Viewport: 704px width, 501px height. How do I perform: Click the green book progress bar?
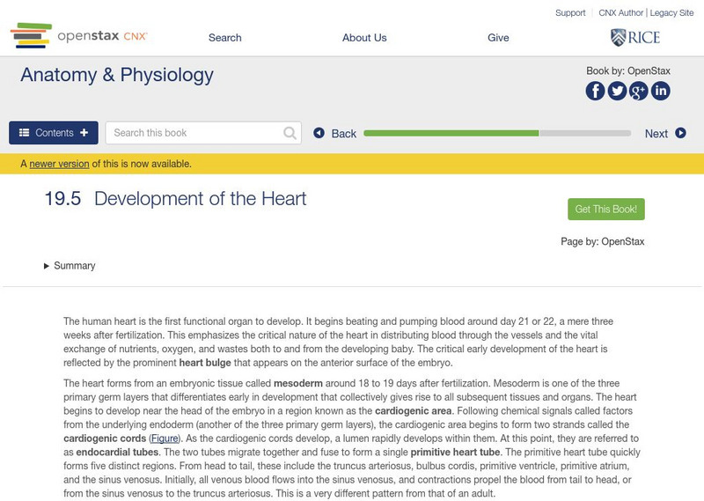(451, 134)
